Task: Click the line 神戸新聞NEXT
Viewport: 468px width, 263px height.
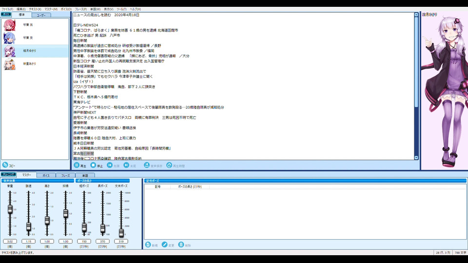Action: [85, 113]
